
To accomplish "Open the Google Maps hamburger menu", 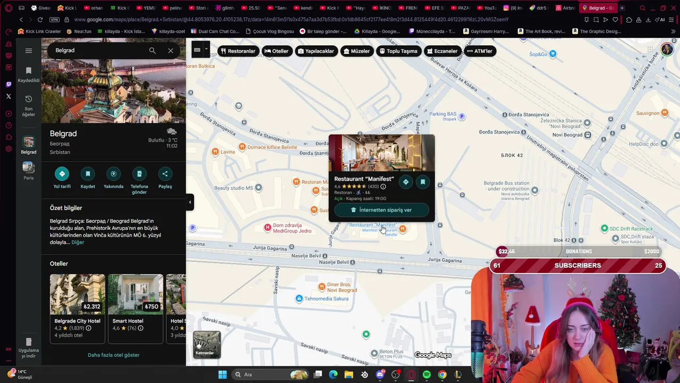I will pyautogui.click(x=29, y=51).
